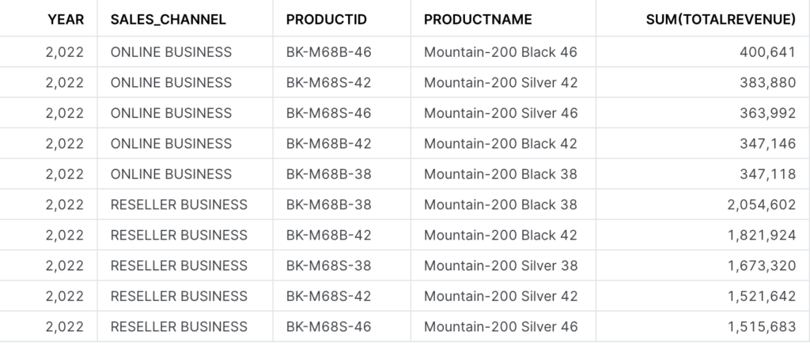Select the revenue value 347,118
Viewport: 810px width, 343px height.
point(767,175)
